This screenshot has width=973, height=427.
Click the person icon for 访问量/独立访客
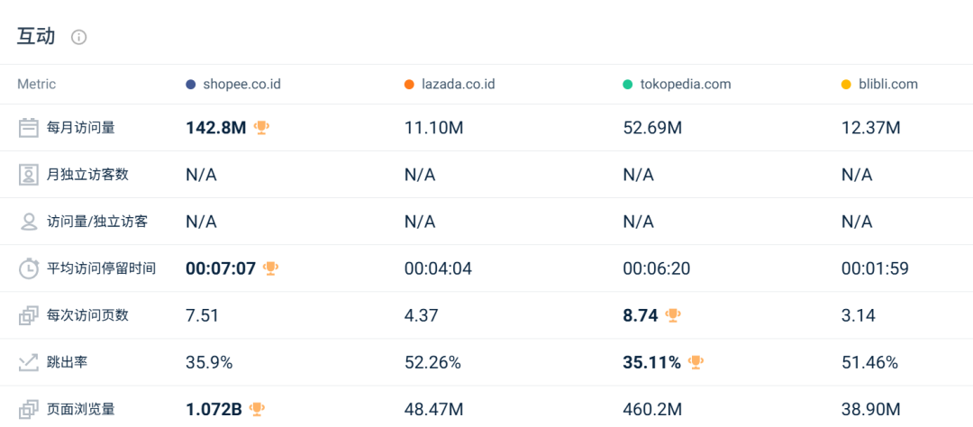click(29, 222)
